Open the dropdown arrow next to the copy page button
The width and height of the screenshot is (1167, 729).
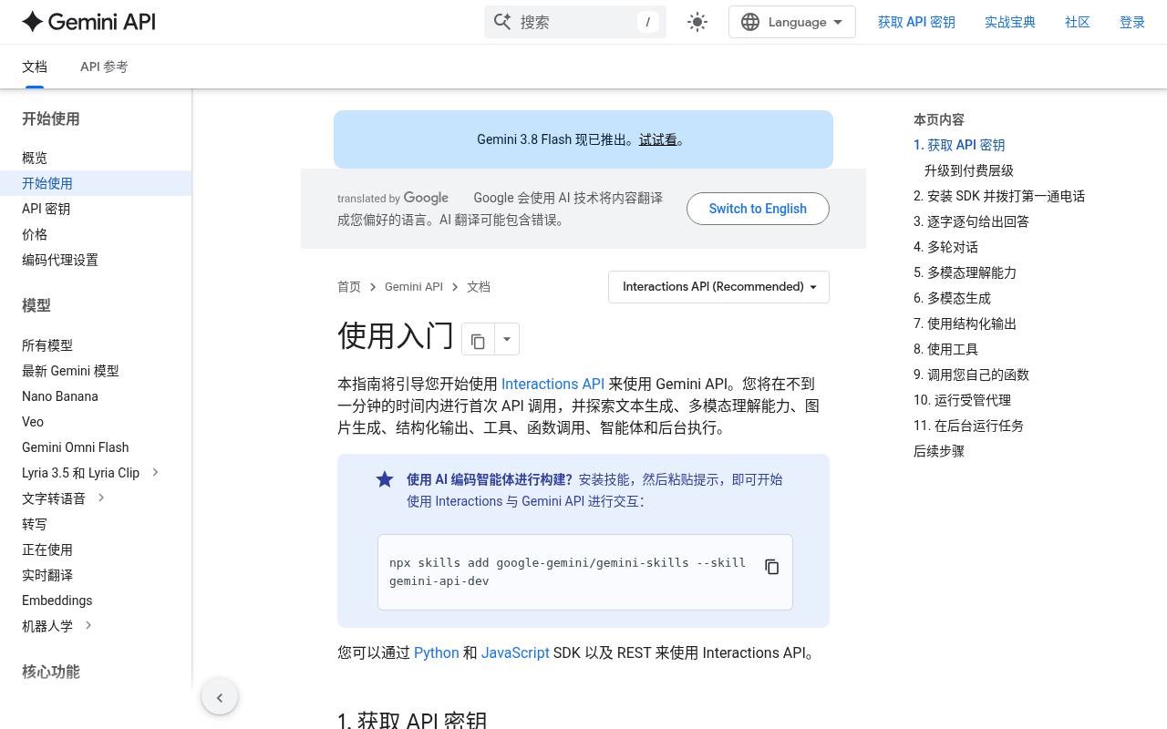(507, 340)
